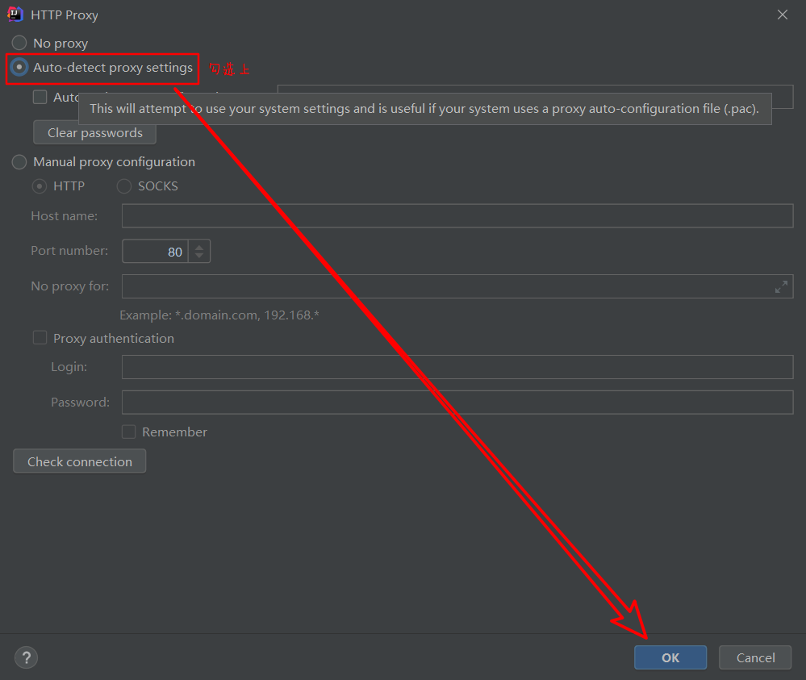The height and width of the screenshot is (680, 806).
Task: Click the Clear passwords button
Action: [94, 132]
